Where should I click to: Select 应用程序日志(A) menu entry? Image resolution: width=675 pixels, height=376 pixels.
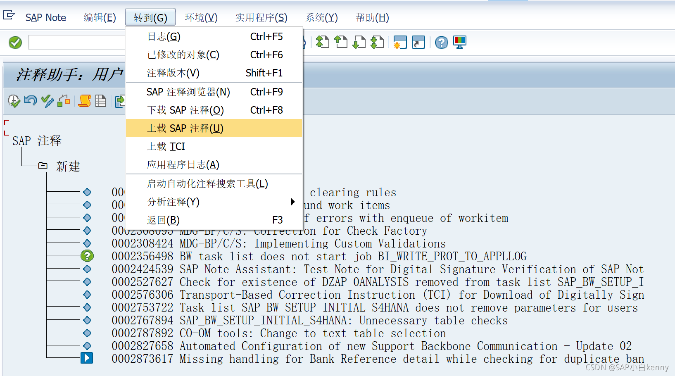[214, 165]
